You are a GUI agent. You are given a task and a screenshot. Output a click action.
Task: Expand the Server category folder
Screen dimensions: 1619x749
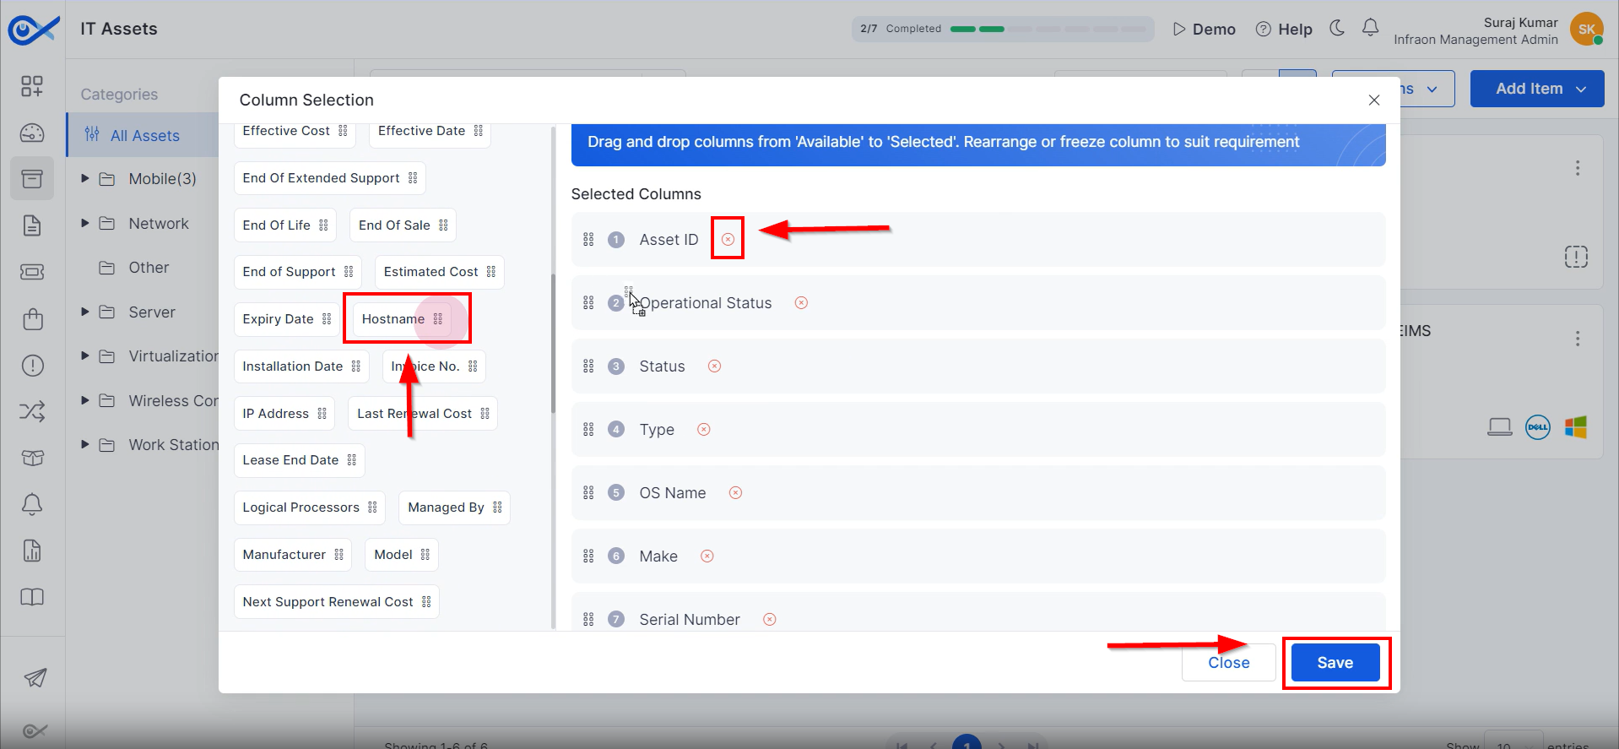point(85,312)
